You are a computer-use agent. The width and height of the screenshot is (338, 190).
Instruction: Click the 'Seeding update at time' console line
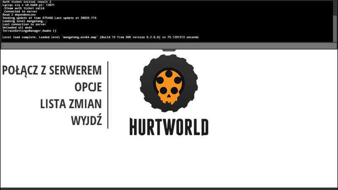(49, 18)
